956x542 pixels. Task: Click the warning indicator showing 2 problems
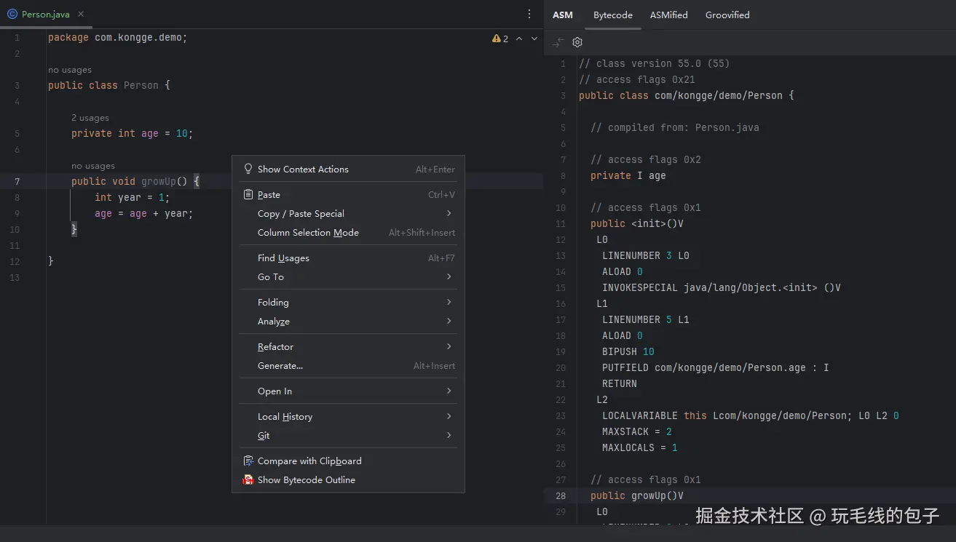click(x=500, y=39)
